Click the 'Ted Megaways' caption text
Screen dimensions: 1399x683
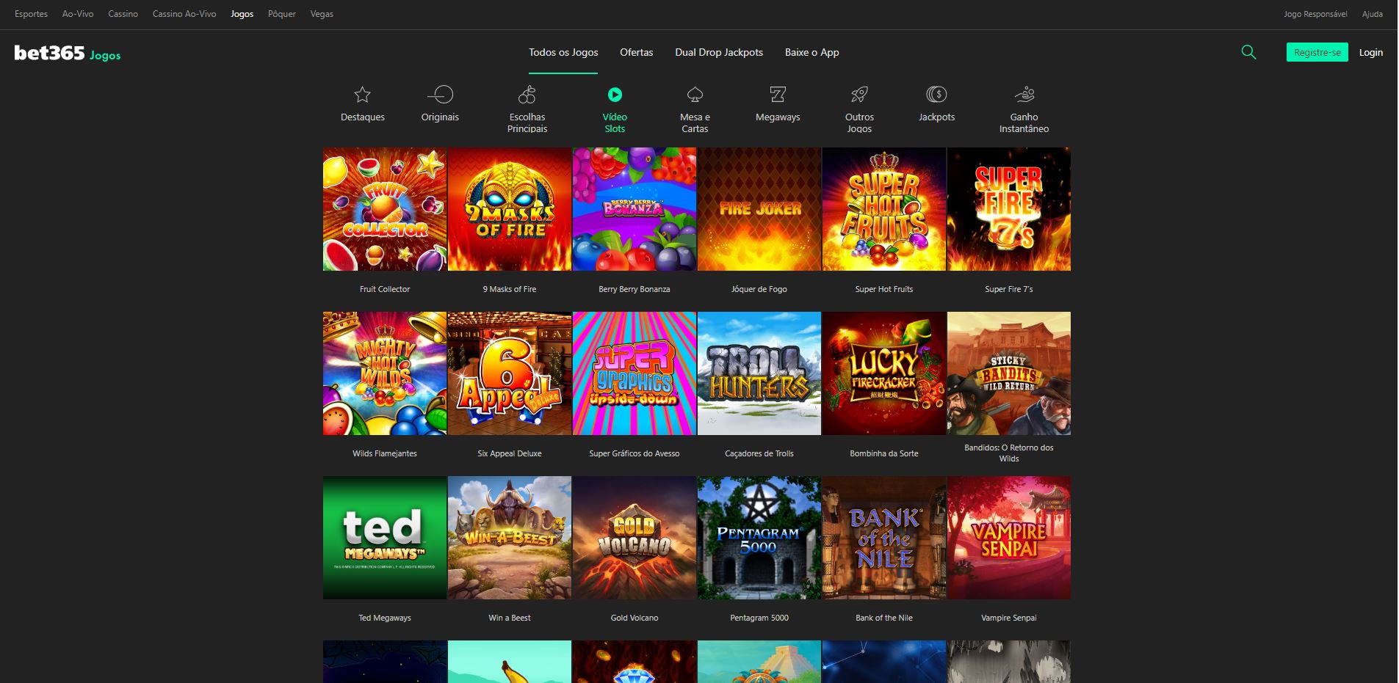(385, 618)
